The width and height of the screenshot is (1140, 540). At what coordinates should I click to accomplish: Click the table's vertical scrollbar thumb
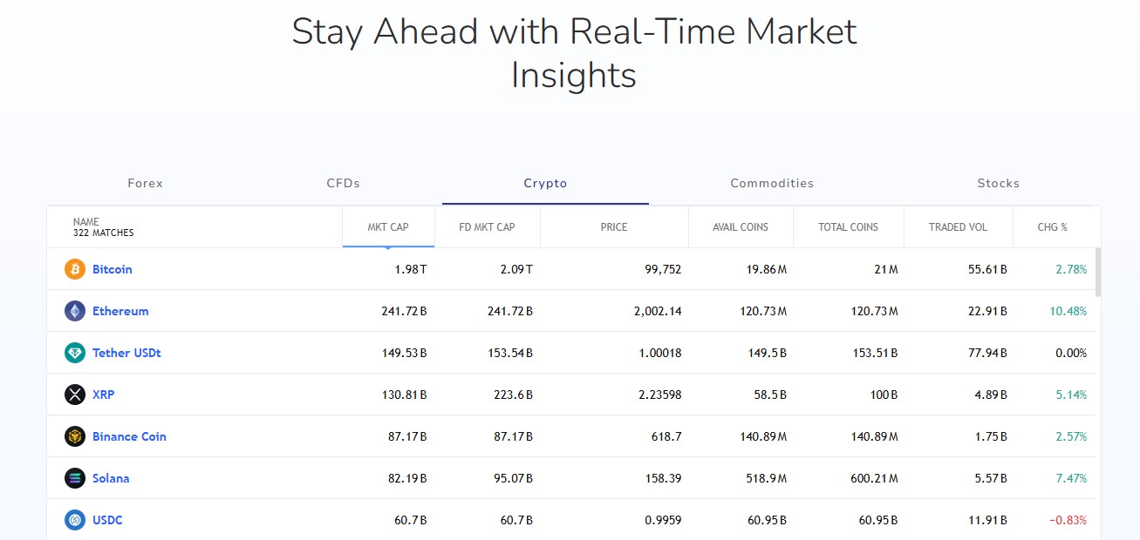[1097, 272]
